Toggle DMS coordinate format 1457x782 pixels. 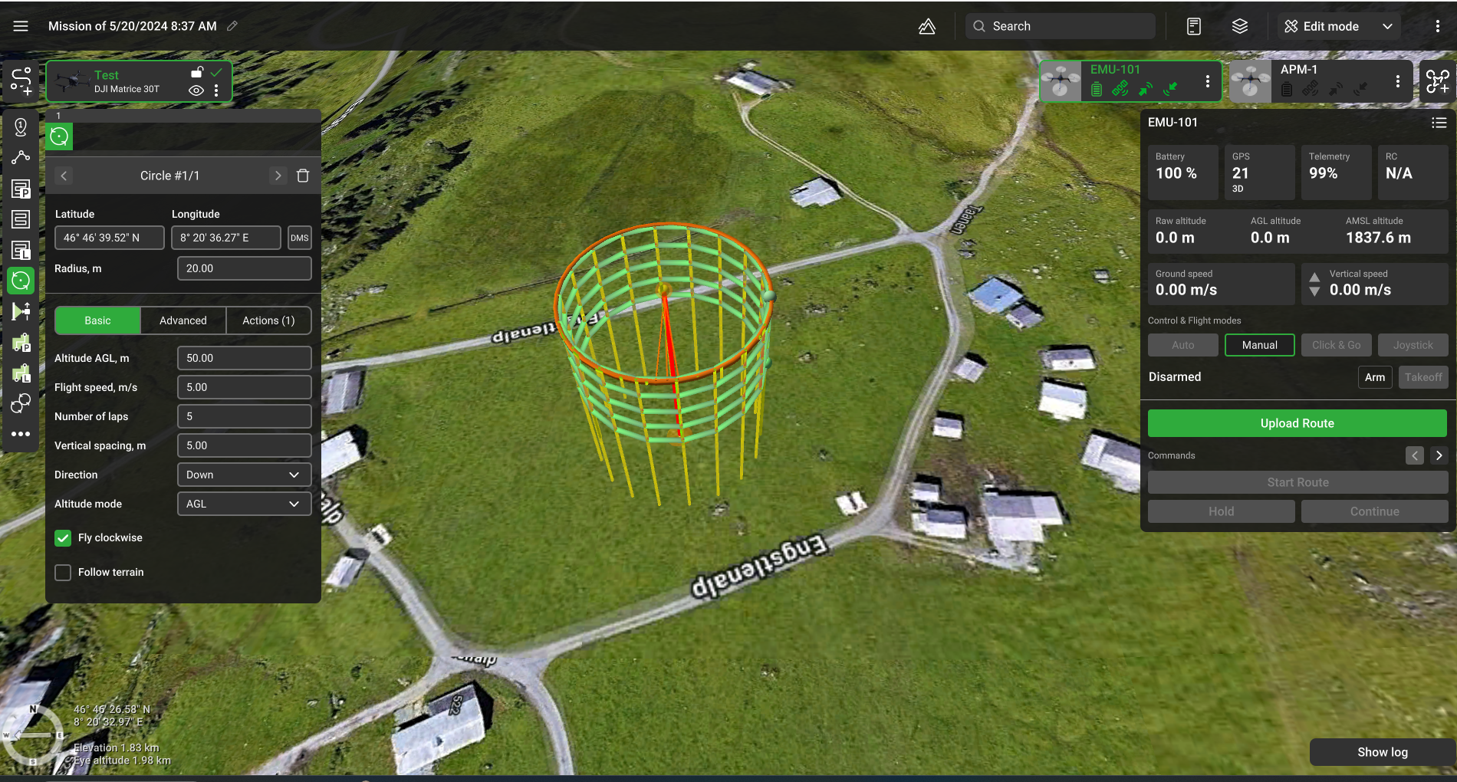(300, 238)
